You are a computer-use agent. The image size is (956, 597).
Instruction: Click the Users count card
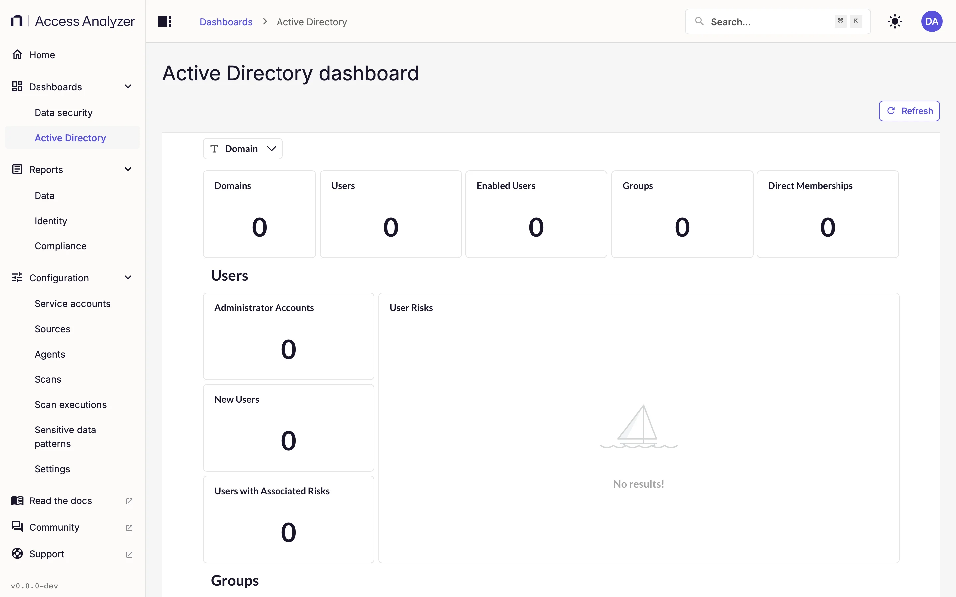[x=391, y=214]
